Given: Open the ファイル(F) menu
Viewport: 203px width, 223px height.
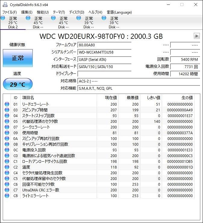Looking at the screenshot, I should [x=10, y=12].
